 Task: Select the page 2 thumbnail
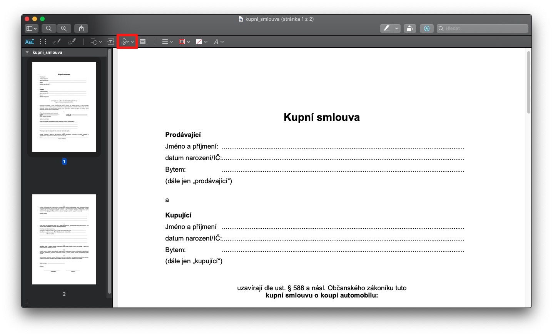(64, 239)
